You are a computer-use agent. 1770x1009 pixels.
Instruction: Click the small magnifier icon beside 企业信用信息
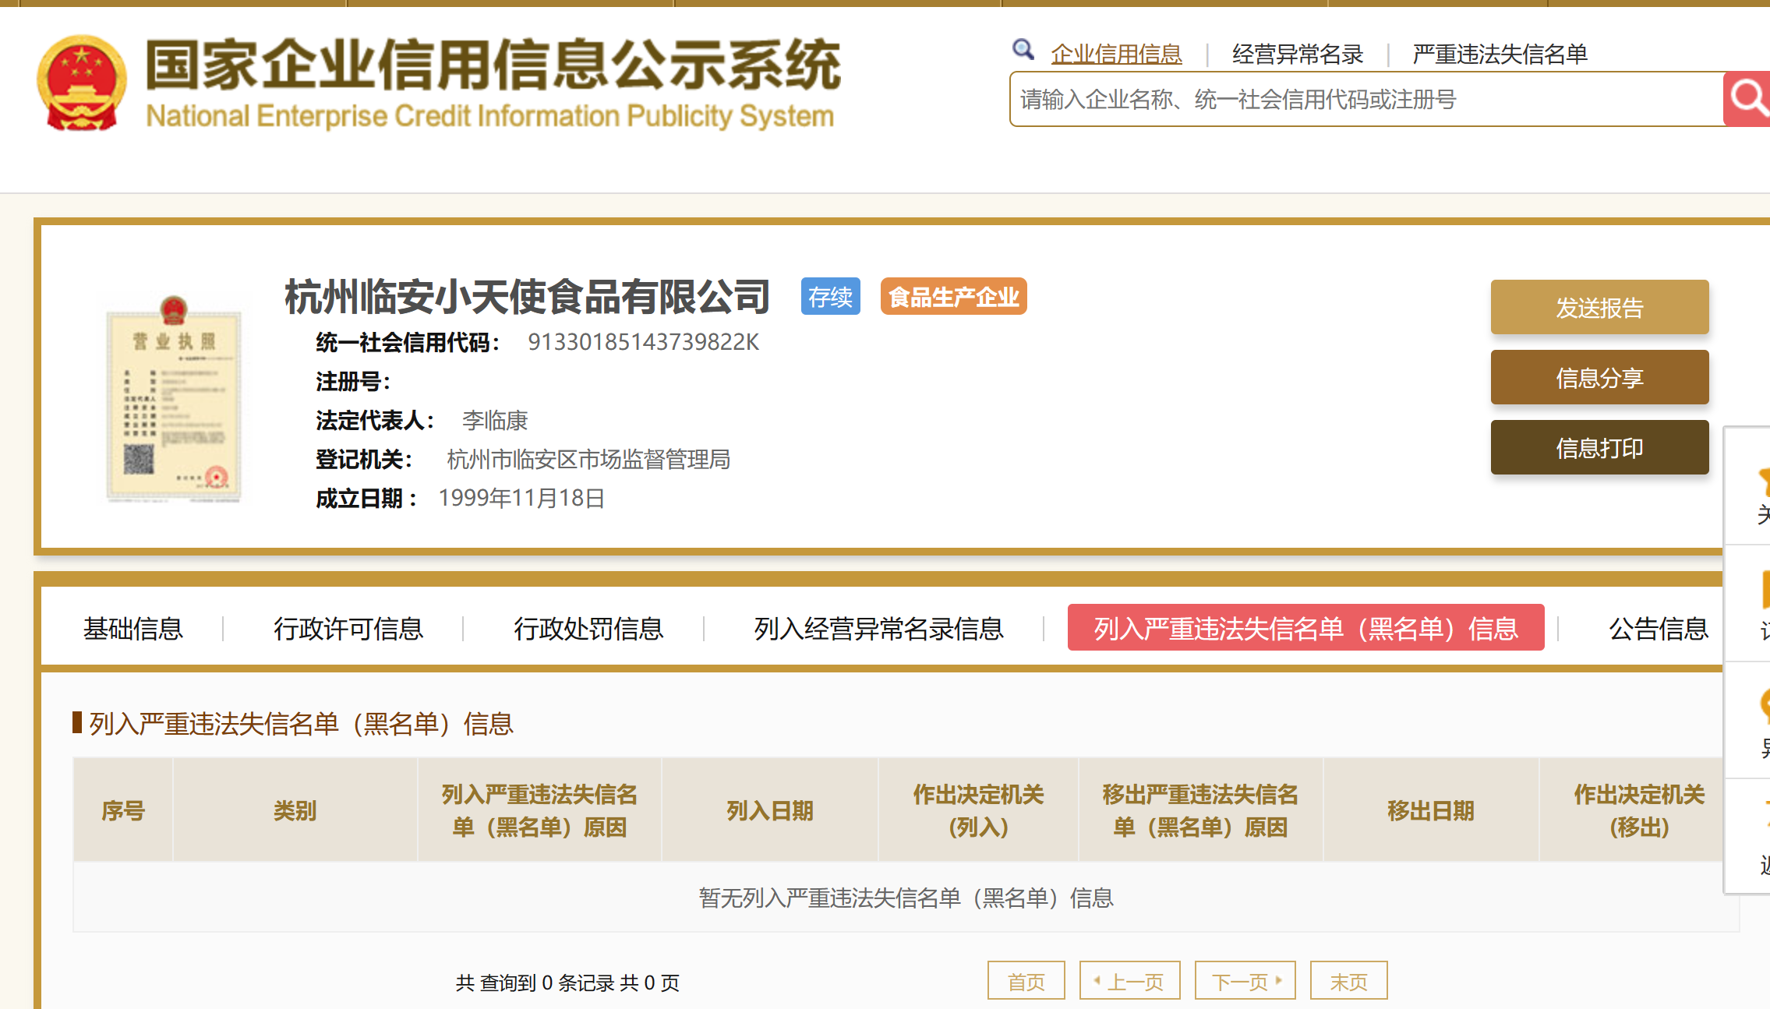1023,50
